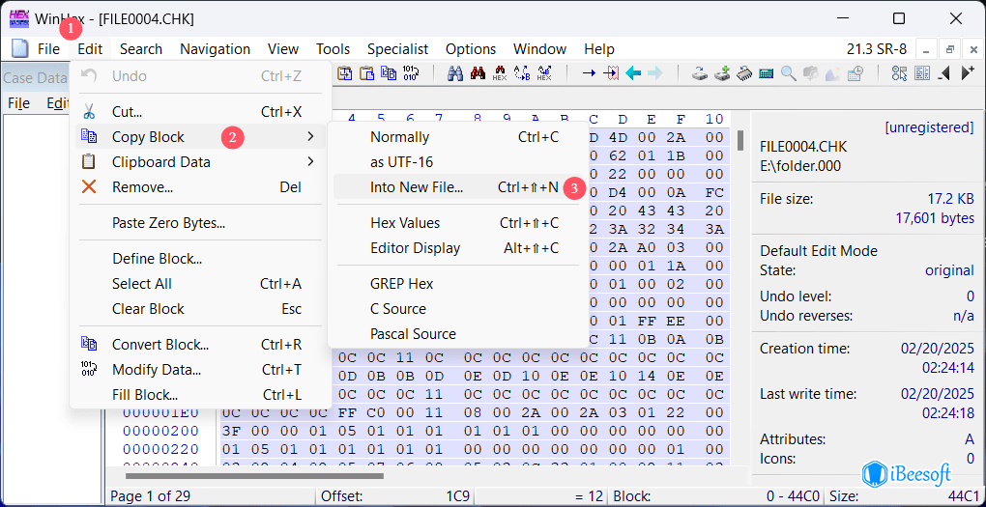Viewport: 986px width, 507px height.
Task: Click the Open Disk drive toolbar icon
Action: click(x=700, y=73)
